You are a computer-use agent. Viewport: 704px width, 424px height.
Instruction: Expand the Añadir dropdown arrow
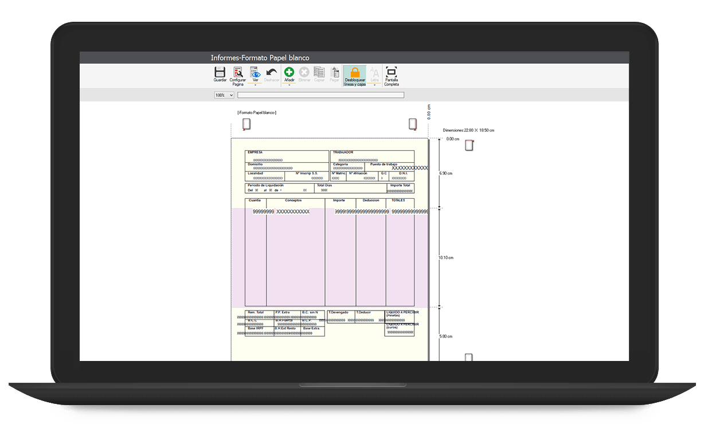pyautogui.click(x=290, y=85)
